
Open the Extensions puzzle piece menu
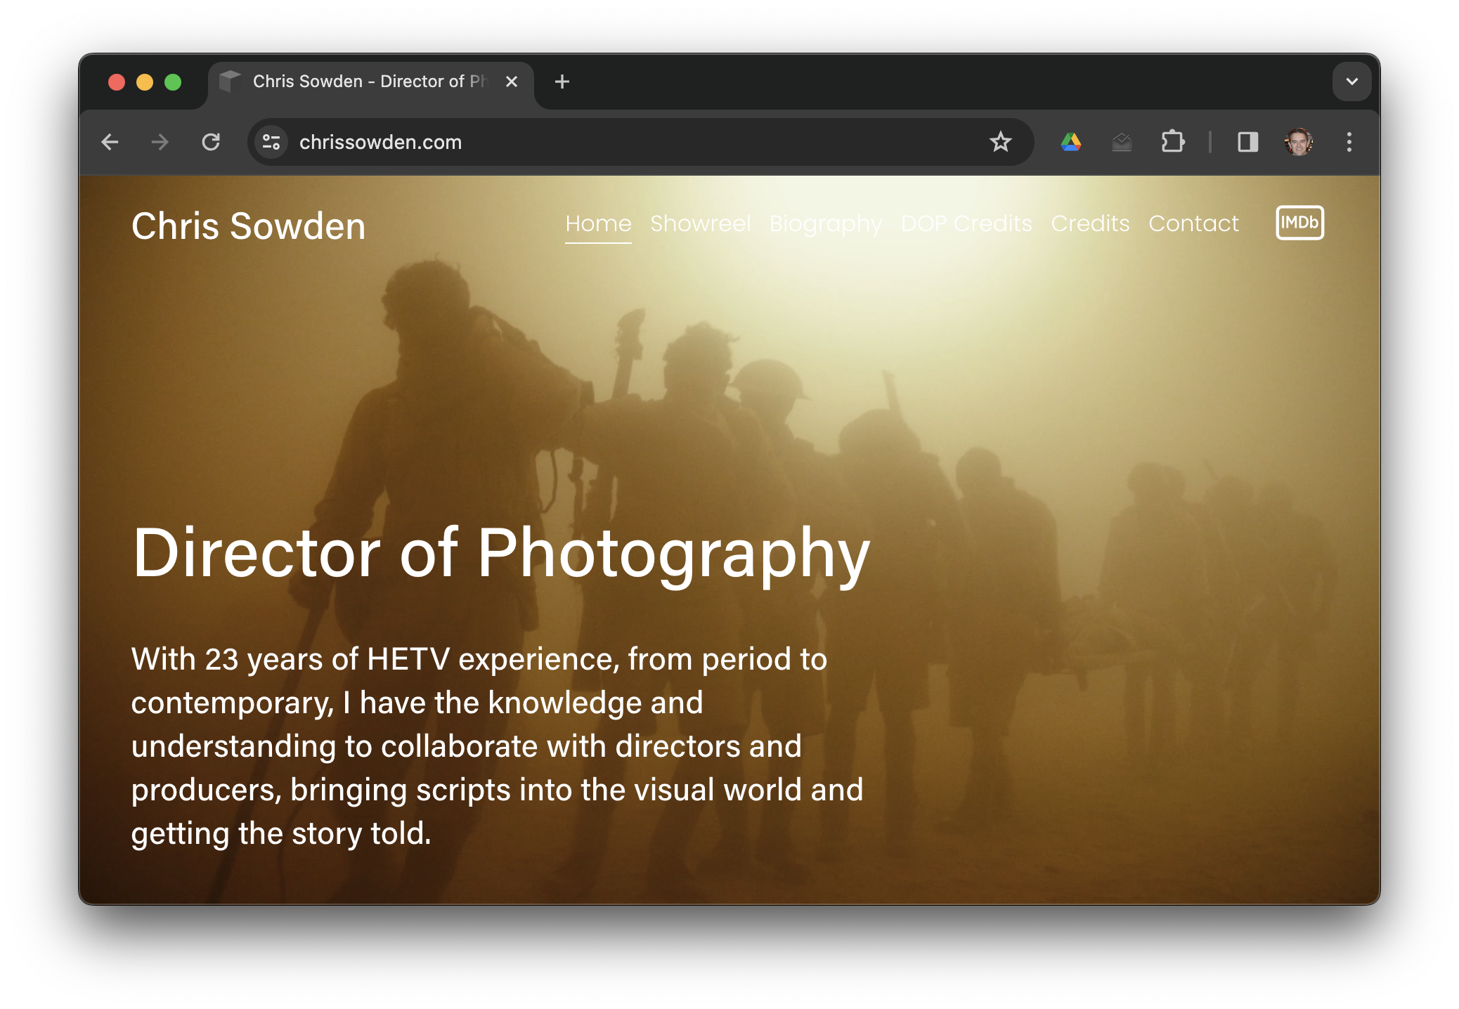click(x=1172, y=143)
